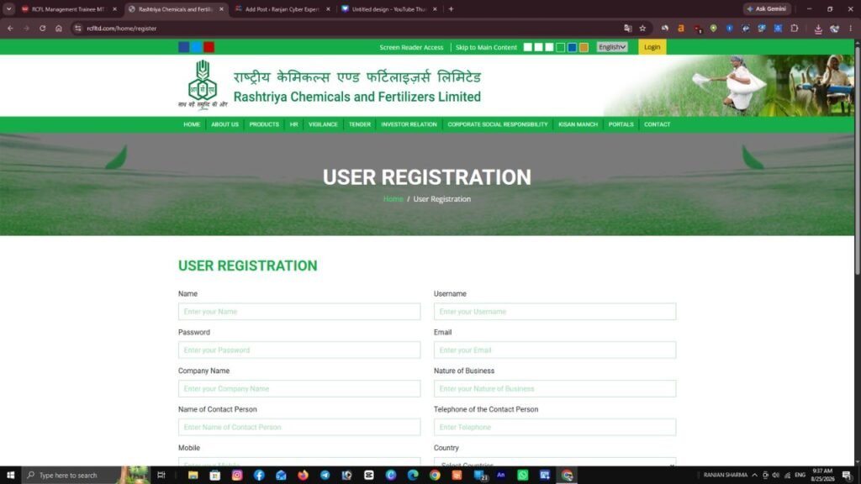Open the Country select dropdown
This screenshot has height=484, width=861.
(555, 462)
